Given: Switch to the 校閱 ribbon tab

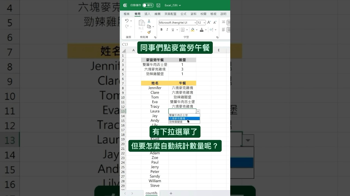Looking at the screenshot, I should 203,14.
